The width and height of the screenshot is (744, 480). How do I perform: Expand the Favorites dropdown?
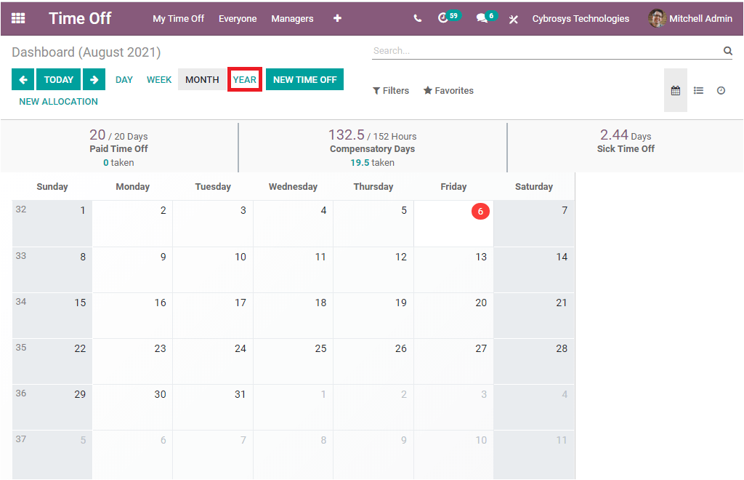[x=448, y=91]
